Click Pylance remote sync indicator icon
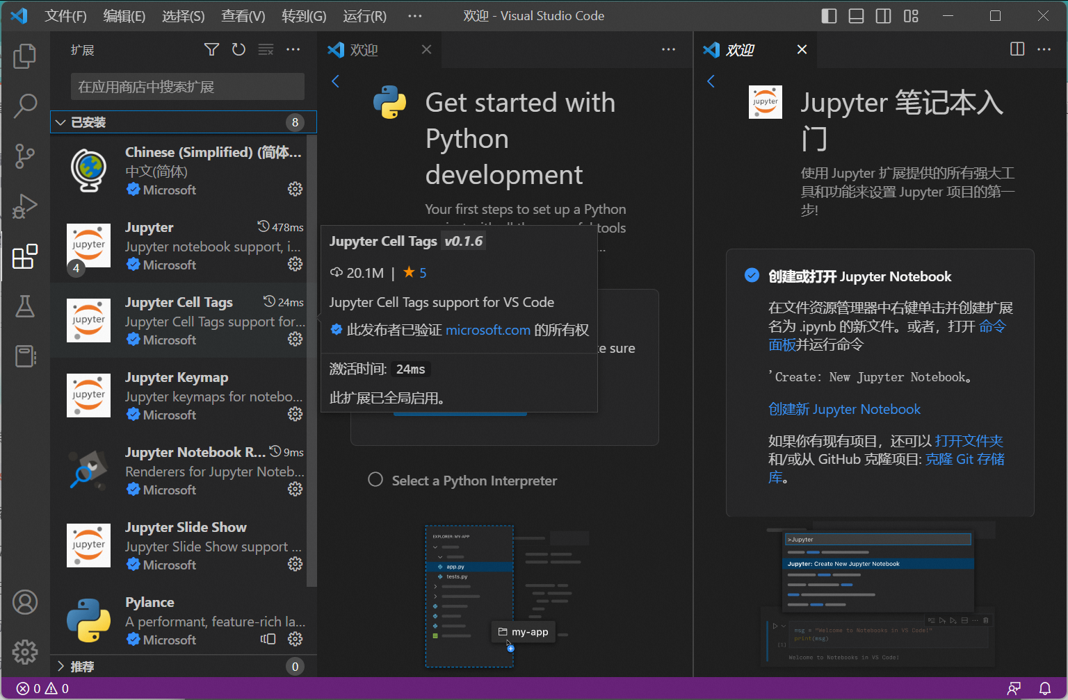1068x700 pixels. 268,639
